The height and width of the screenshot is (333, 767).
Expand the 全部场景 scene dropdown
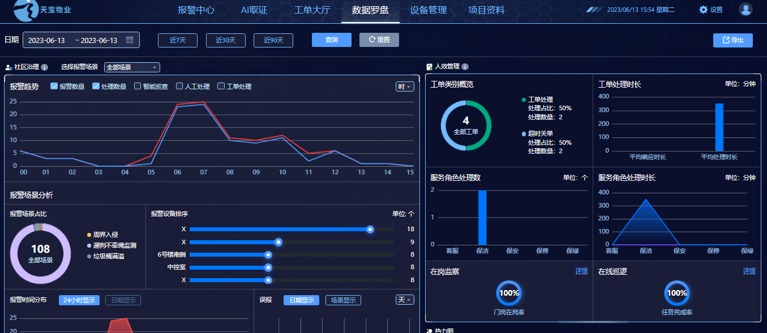click(x=132, y=67)
